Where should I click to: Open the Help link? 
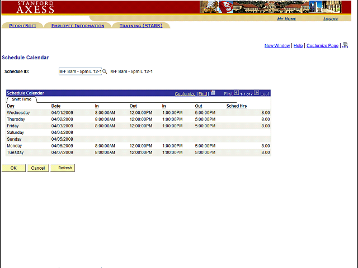click(298, 46)
